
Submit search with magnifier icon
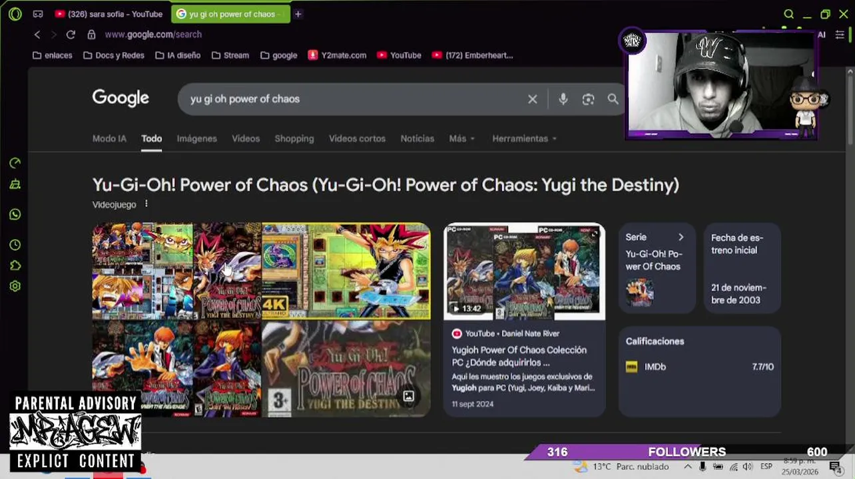click(x=613, y=99)
